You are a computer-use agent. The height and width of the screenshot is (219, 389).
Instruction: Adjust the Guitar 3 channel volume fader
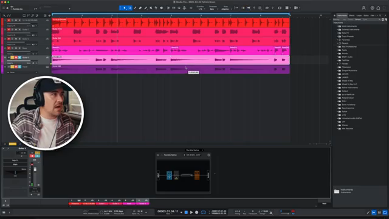tap(35, 170)
